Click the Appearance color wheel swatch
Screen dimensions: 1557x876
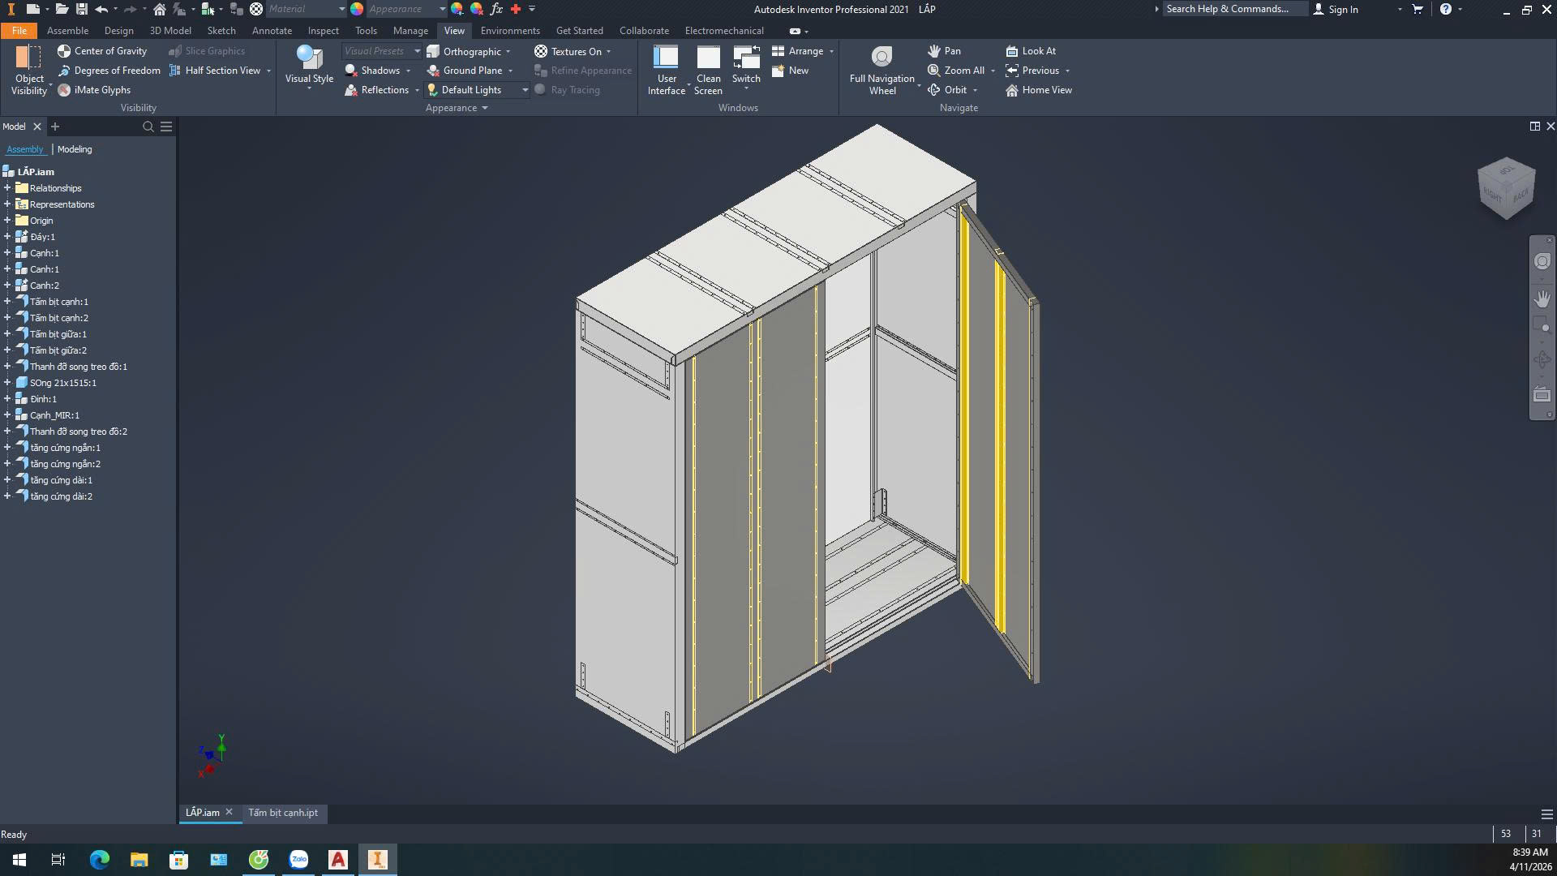pos(357,9)
